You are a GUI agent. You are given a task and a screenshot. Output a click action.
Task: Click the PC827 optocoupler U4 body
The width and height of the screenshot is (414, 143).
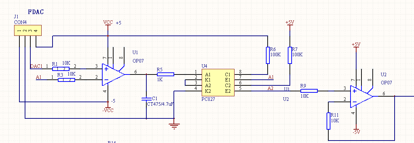(218, 83)
